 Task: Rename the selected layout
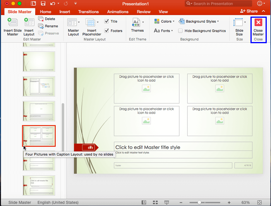(48, 26)
